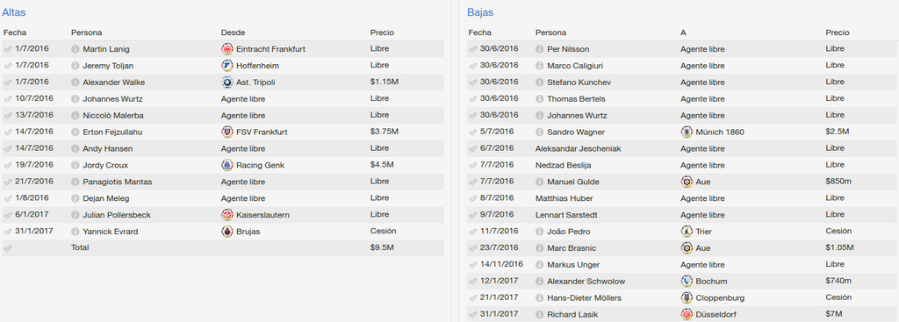
Task: Open the Altas section heading
Action: point(14,12)
